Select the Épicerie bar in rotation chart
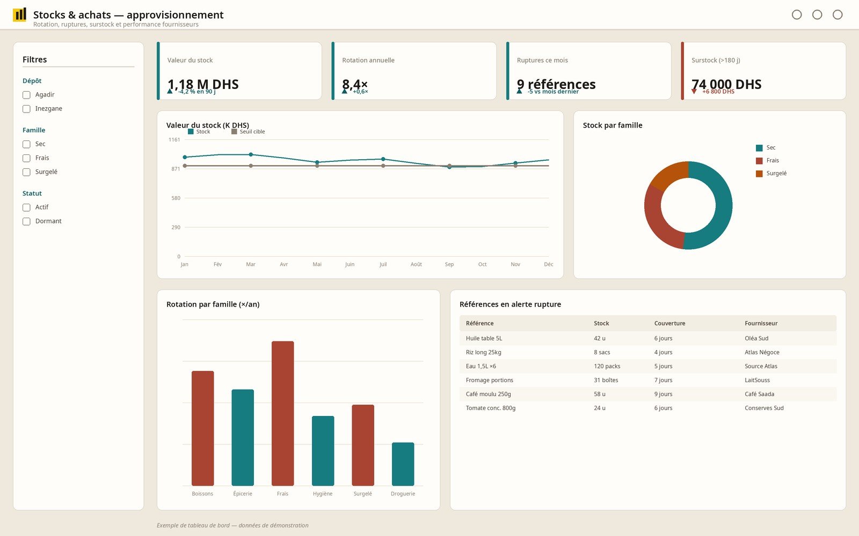Image resolution: width=859 pixels, height=536 pixels. click(243, 437)
